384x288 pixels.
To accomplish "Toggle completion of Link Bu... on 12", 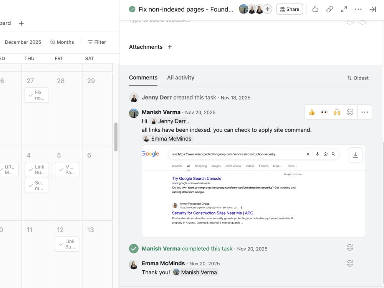I will click(x=61, y=244).
